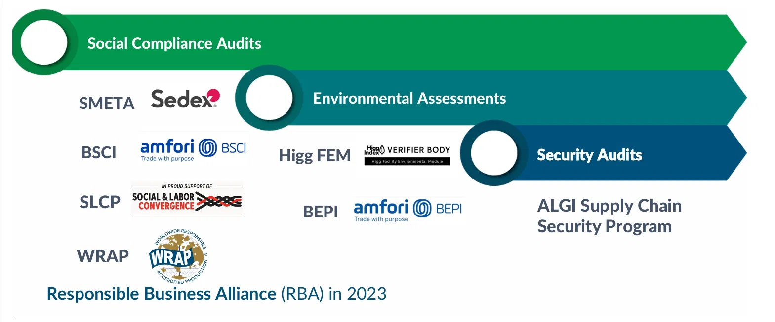This screenshot has height=322, width=775.
Task: Click ALGI Supply Chain Security Program text
Action: click(610, 216)
